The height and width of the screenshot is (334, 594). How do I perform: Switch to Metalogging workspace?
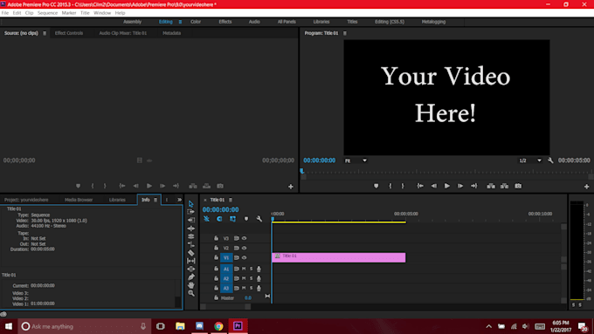click(x=433, y=22)
